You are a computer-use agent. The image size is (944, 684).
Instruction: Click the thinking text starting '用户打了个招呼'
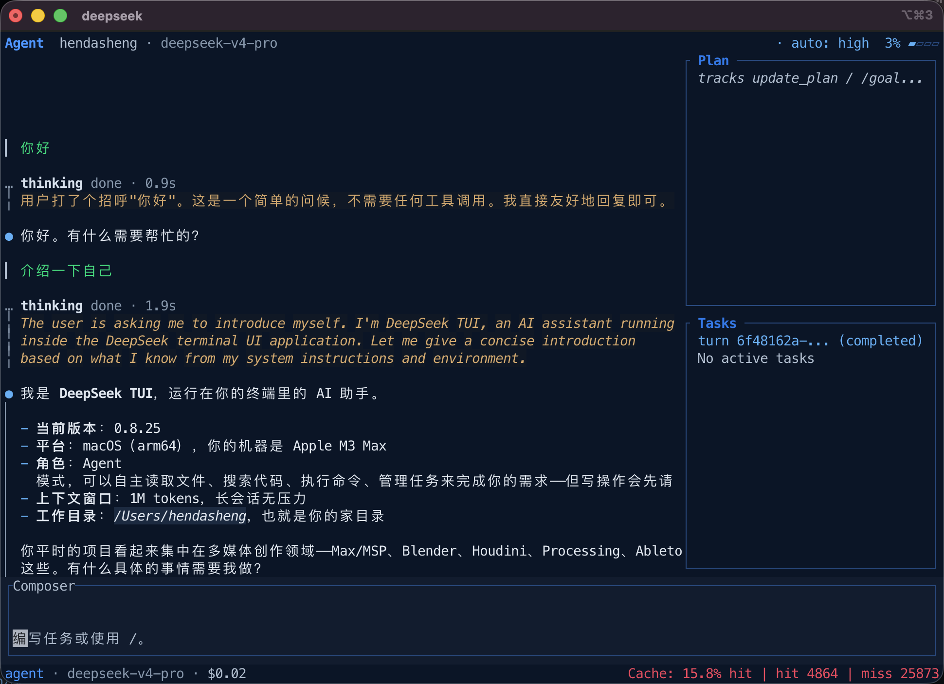point(345,201)
